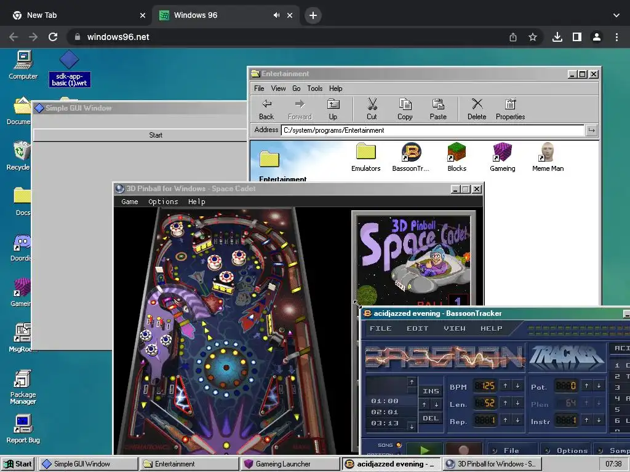Screen dimensions: 630x472
Task: Open the Emulators folder in Entertainment
Action: click(365, 157)
